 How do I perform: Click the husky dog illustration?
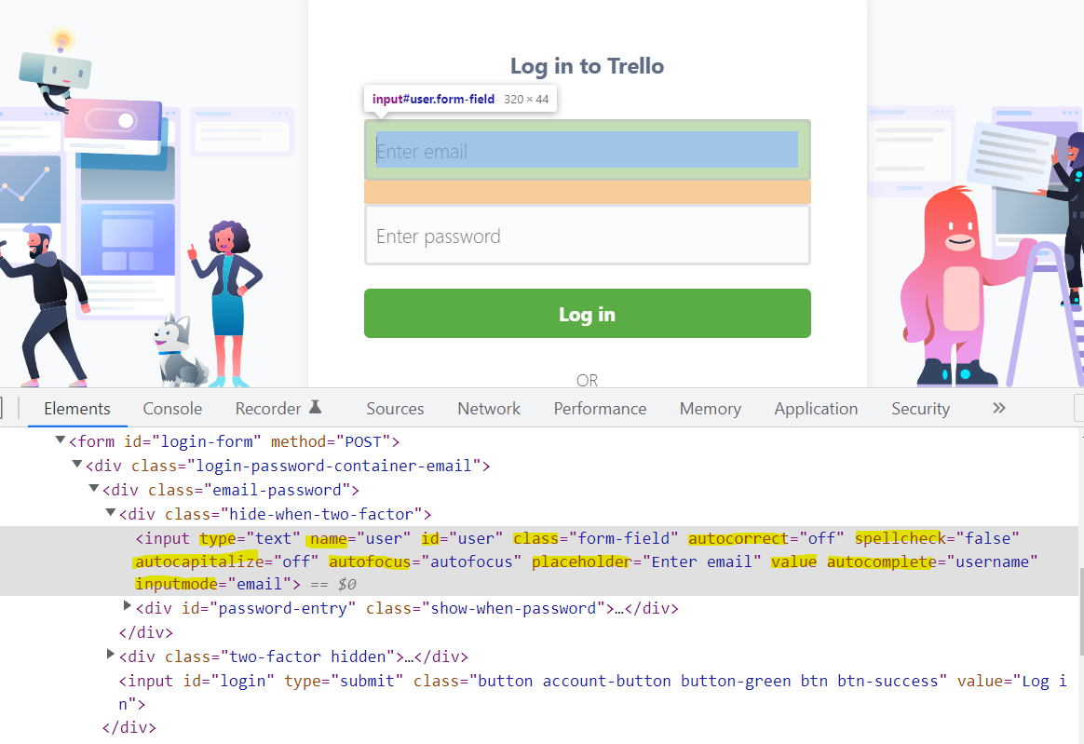[x=180, y=352]
